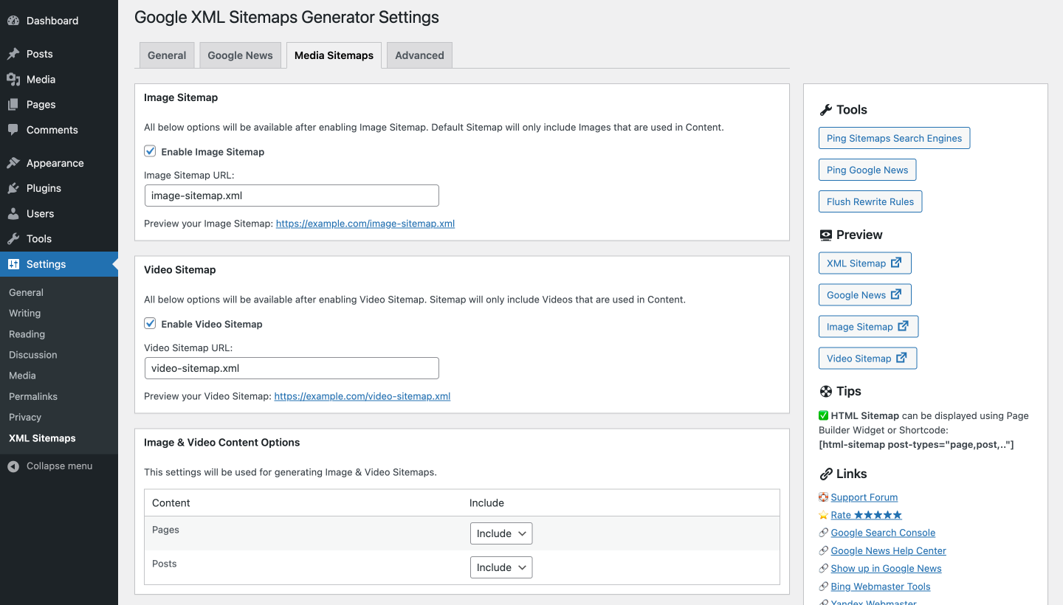Click the star icon next to Rate
This screenshot has height=605, width=1063.
click(824, 515)
